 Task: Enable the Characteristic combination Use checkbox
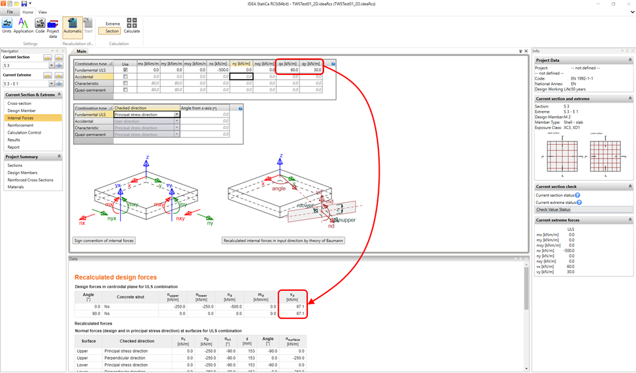(x=125, y=83)
